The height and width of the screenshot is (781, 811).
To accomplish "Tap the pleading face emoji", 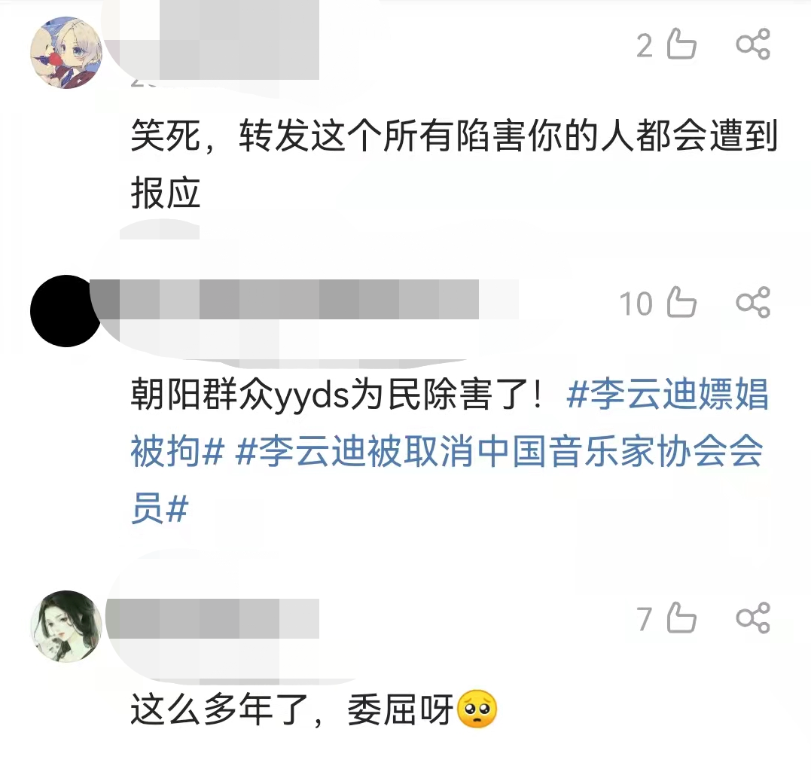I will 477,709.
